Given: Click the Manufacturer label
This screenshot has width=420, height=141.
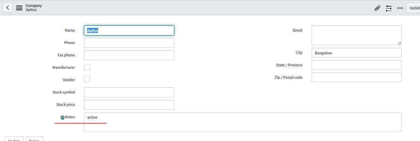Looking at the screenshot, I should (x=64, y=67).
